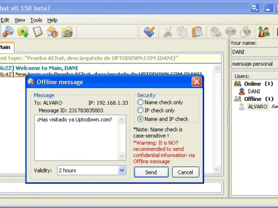Click the message box scrollbar down arrow
This screenshot has width=278, height=208.
121,156
